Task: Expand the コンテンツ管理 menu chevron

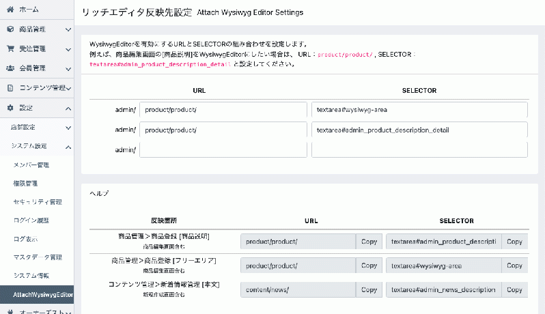Action: coord(69,89)
